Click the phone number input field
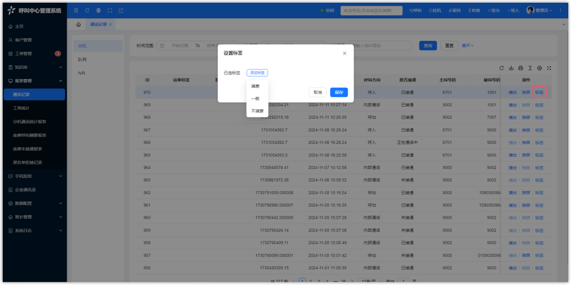This screenshot has width=571, height=285. click(371, 10)
